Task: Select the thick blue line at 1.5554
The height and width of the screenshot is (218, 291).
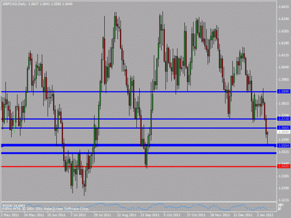Action: coord(139,145)
